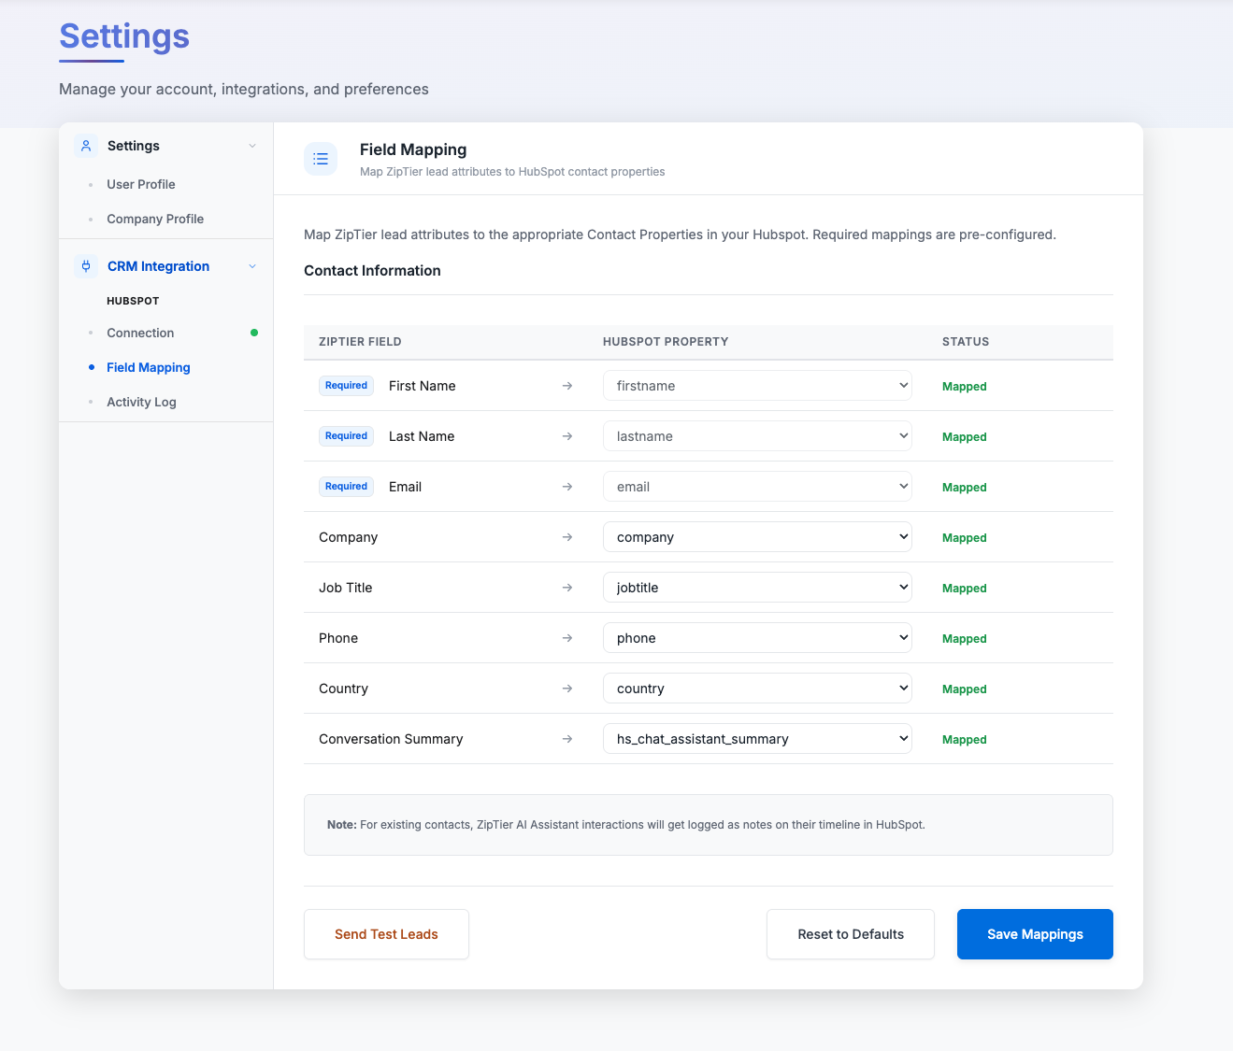Click the Save Mappings button
Screen dimensions: 1233x1051
point(1035,934)
